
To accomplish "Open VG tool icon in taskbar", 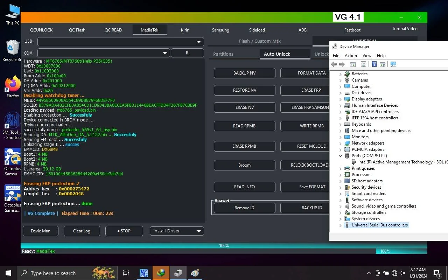I will click(144, 273).
